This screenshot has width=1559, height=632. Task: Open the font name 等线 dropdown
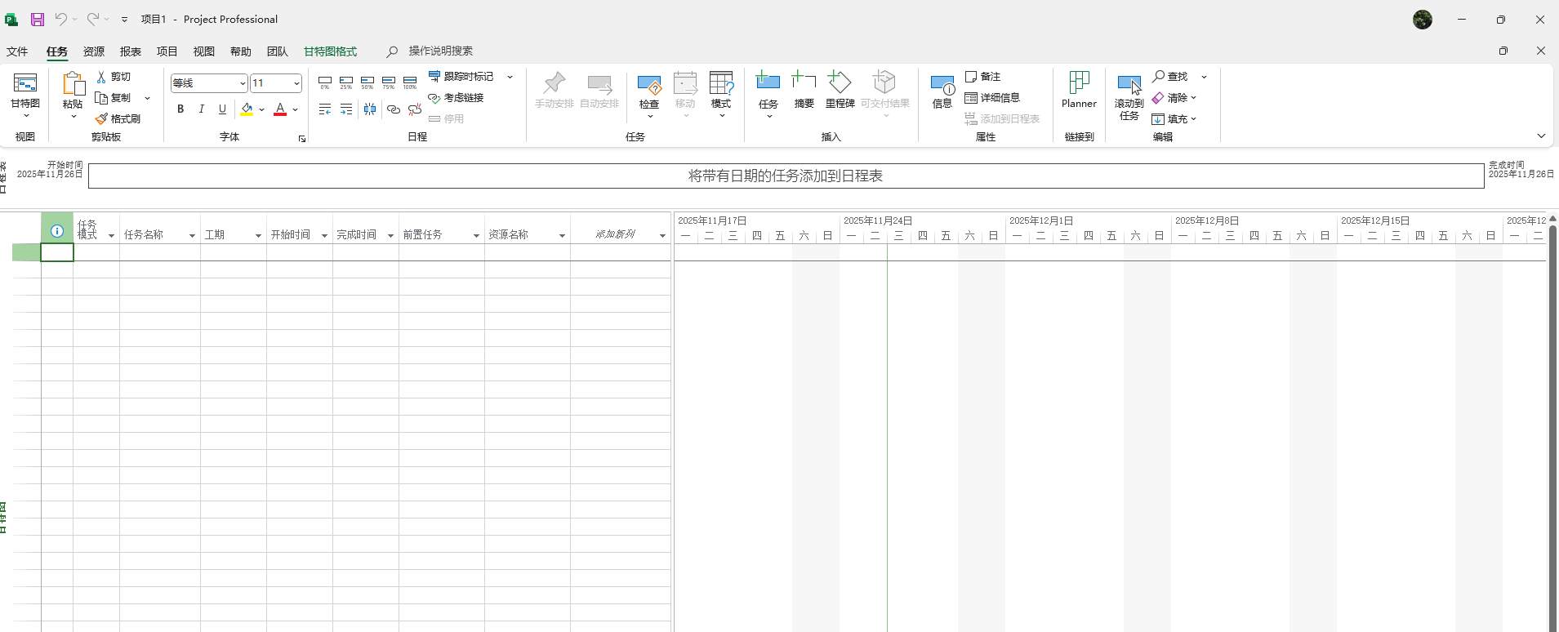tap(243, 83)
